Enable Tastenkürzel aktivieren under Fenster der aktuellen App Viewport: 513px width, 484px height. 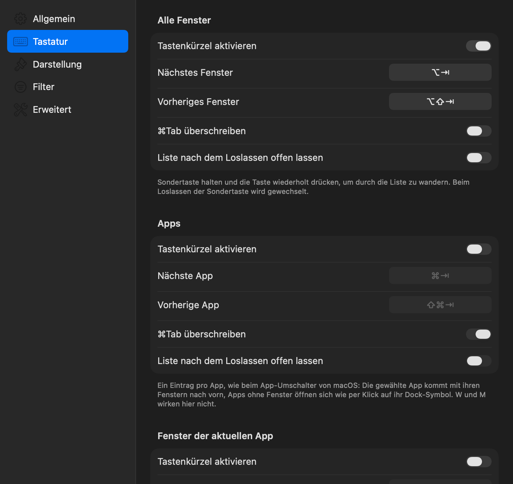479,462
